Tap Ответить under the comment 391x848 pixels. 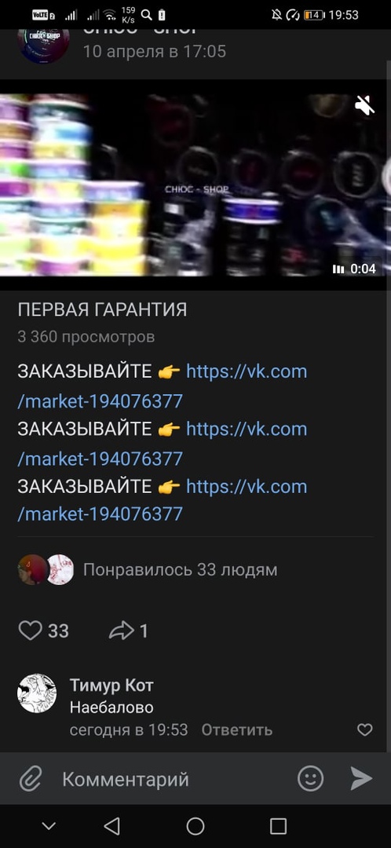pyautogui.click(x=237, y=730)
